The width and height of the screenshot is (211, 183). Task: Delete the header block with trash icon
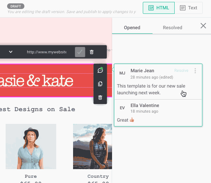100,97
